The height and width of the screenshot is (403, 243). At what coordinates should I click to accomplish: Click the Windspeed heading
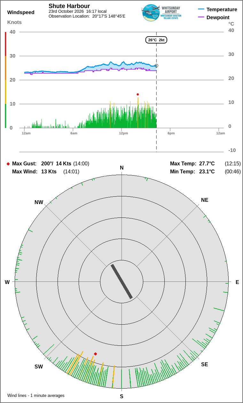click(21, 12)
